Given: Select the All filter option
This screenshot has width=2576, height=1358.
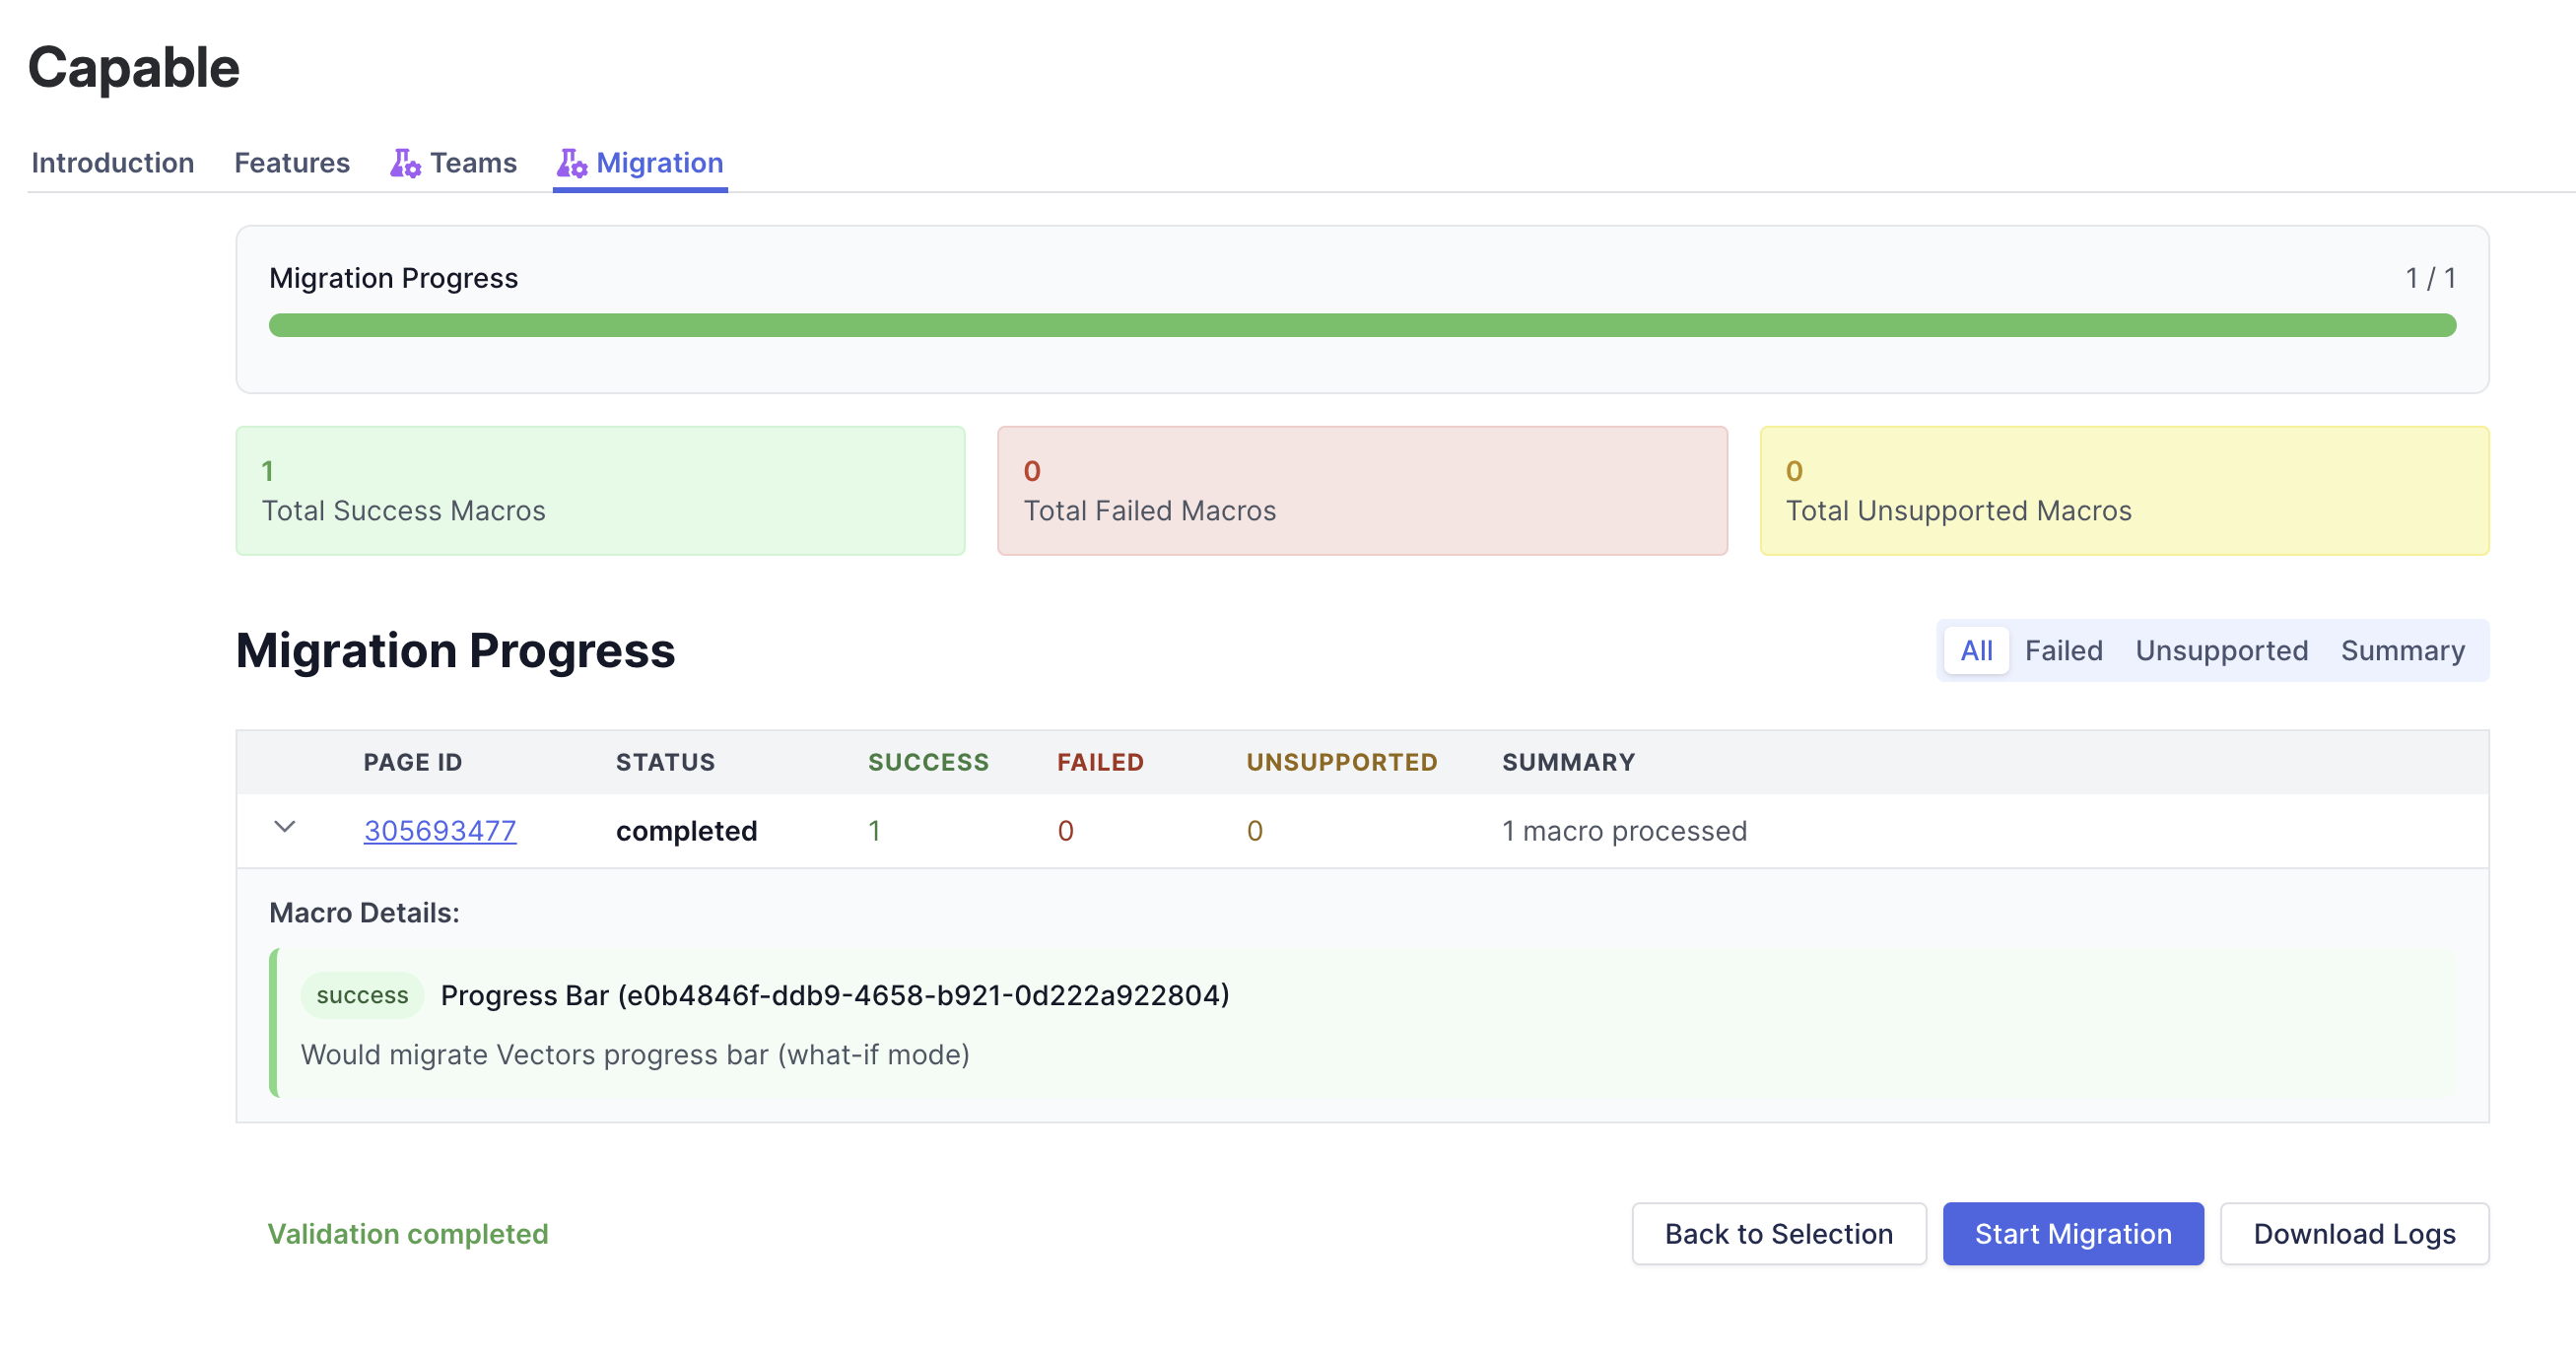Looking at the screenshot, I should 1975,651.
